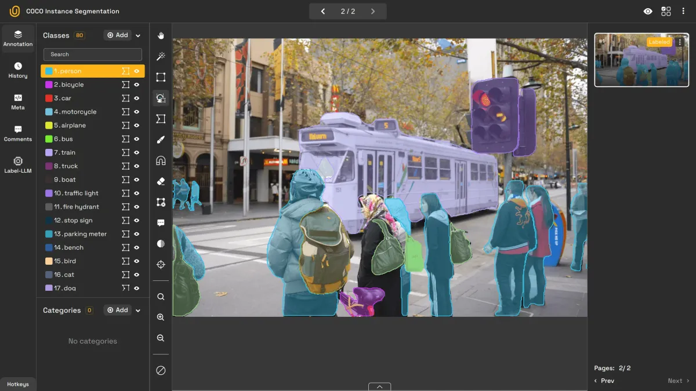Click the car class red swatch
This screenshot has height=391, width=696.
(49, 98)
